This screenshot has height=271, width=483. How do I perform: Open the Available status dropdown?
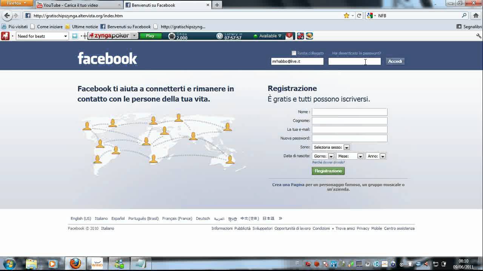[268, 36]
